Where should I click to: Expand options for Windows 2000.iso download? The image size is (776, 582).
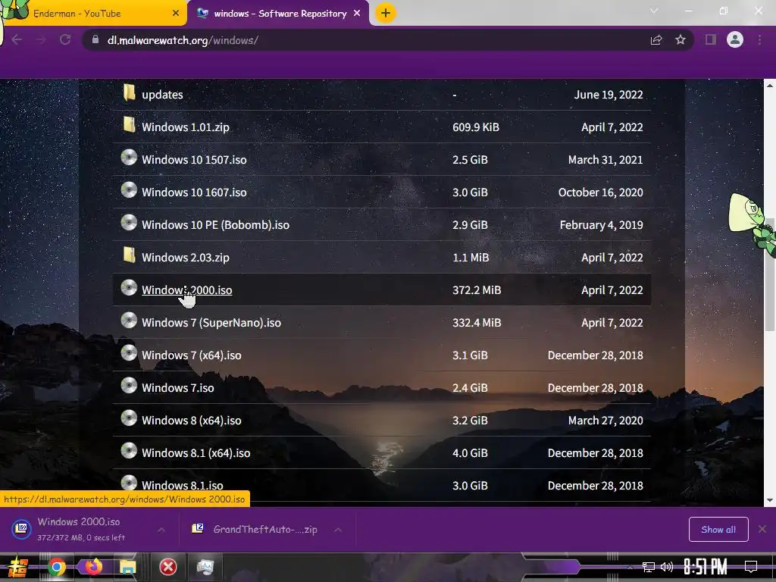pos(161,530)
